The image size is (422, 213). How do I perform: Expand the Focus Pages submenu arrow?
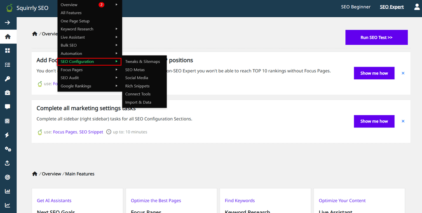(117, 69)
